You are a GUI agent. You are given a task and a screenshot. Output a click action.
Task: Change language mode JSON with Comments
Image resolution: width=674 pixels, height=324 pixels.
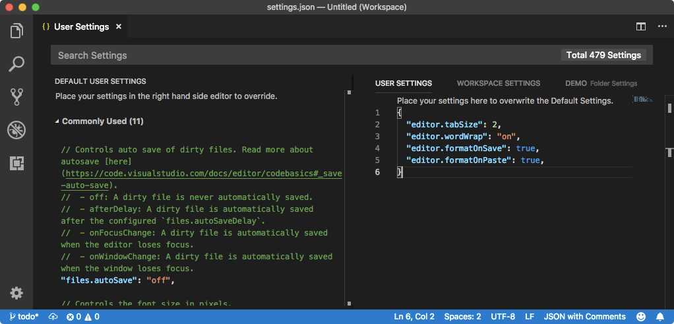(584, 317)
